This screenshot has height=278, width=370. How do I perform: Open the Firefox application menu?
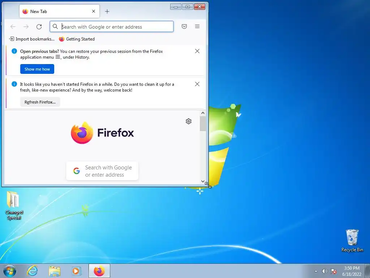(x=197, y=26)
